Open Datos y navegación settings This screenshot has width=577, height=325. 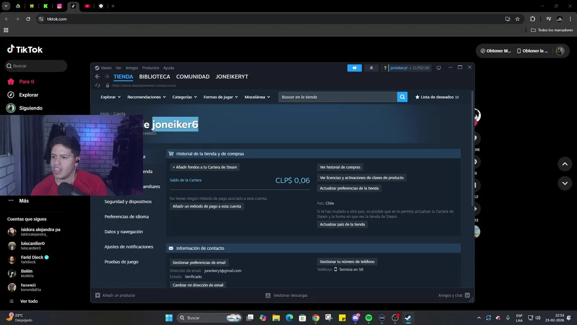[124, 232]
